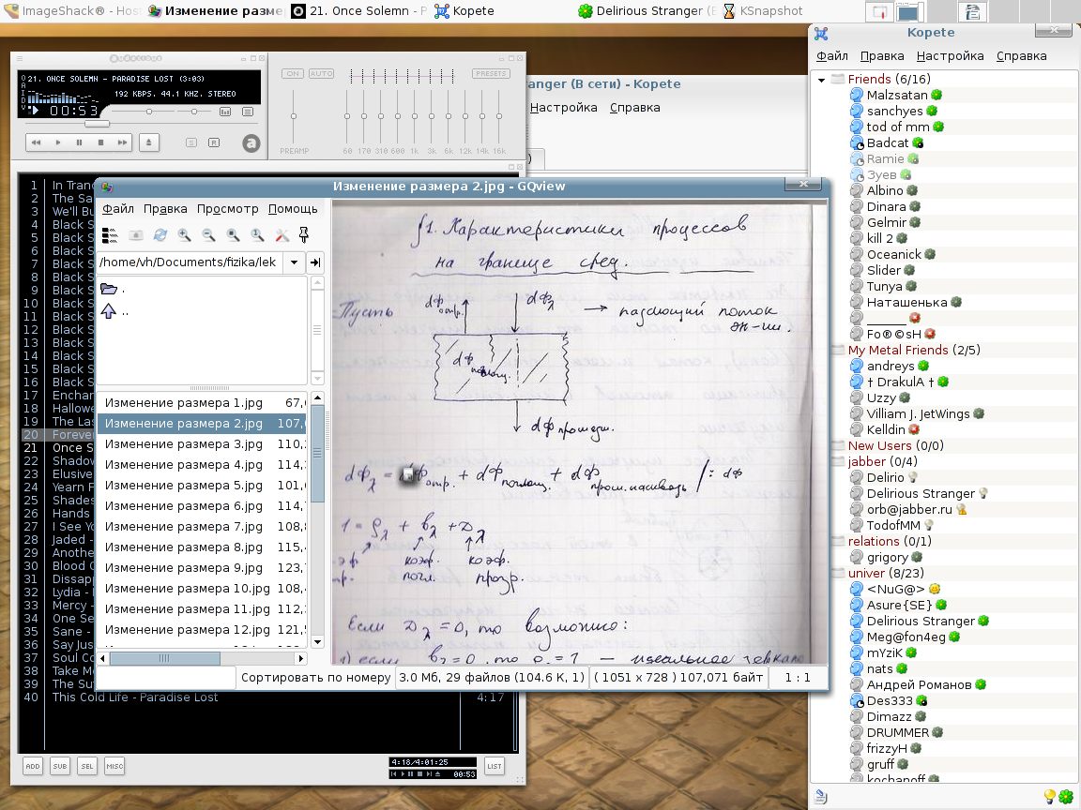Screen dimensions: 1081x810
Task: Skip to previous track in Audacious
Action: coord(36,142)
